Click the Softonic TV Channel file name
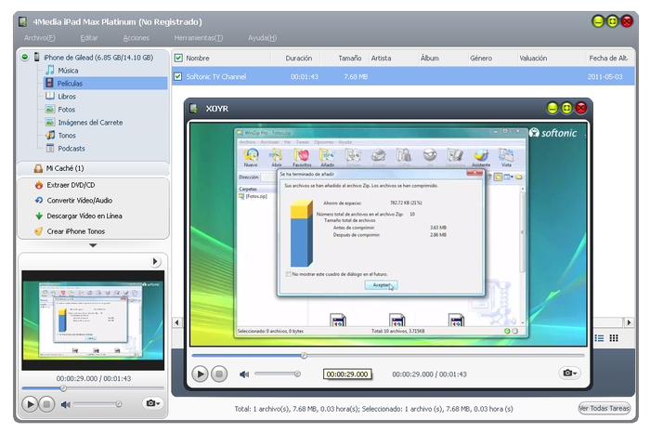The height and width of the screenshot is (433, 650). coord(216,77)
